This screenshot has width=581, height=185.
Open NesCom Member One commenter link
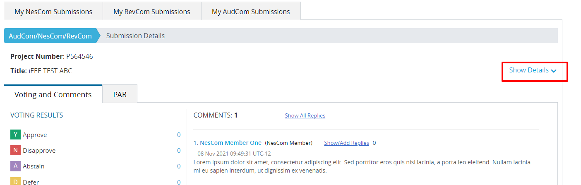tap(230, 143)
